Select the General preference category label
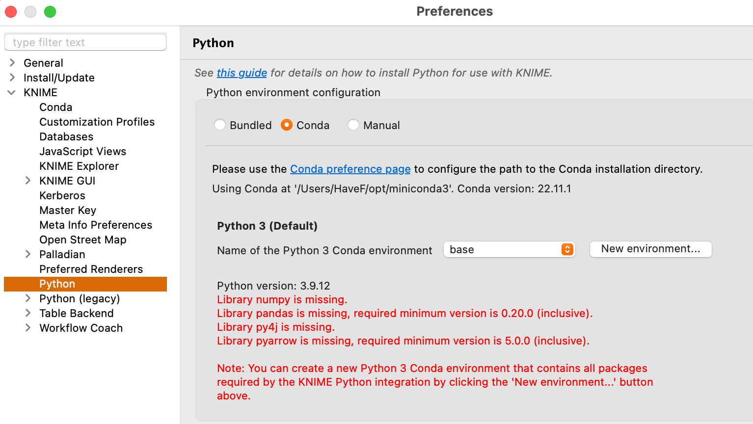This screenshot has width=753, height=424. pyautogui.click(x=43, y=63)
